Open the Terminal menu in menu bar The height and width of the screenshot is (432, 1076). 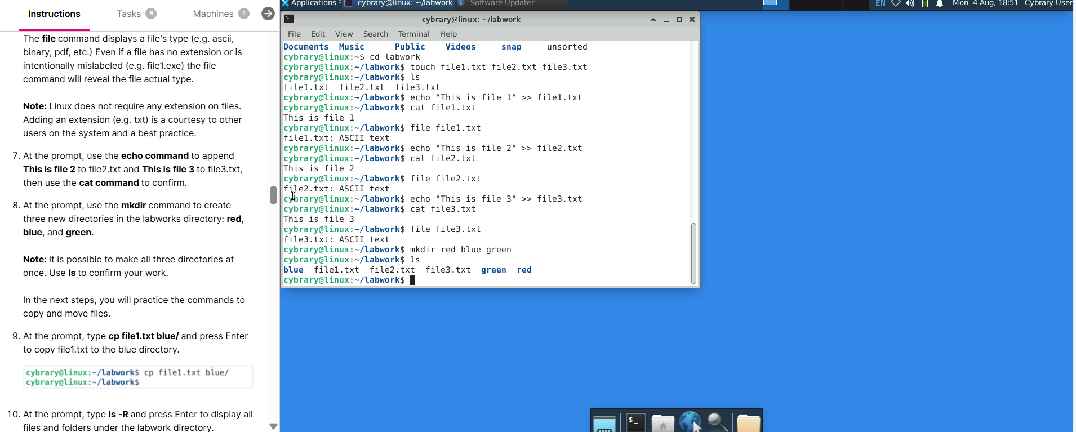(413, 34)
